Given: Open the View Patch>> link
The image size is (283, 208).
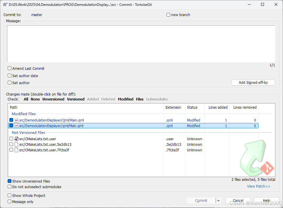Looking at the screenshot, I should pos(258,186).
